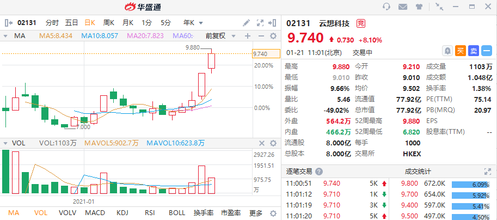Click trade row at 11:01:19

click(335, 205)
